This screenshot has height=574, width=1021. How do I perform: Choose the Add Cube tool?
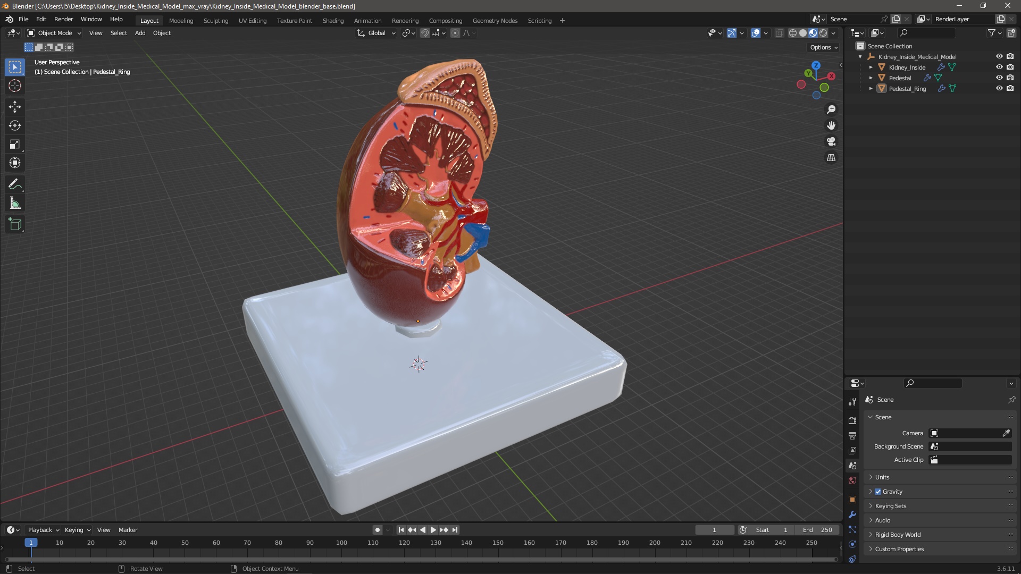[15, 224]
